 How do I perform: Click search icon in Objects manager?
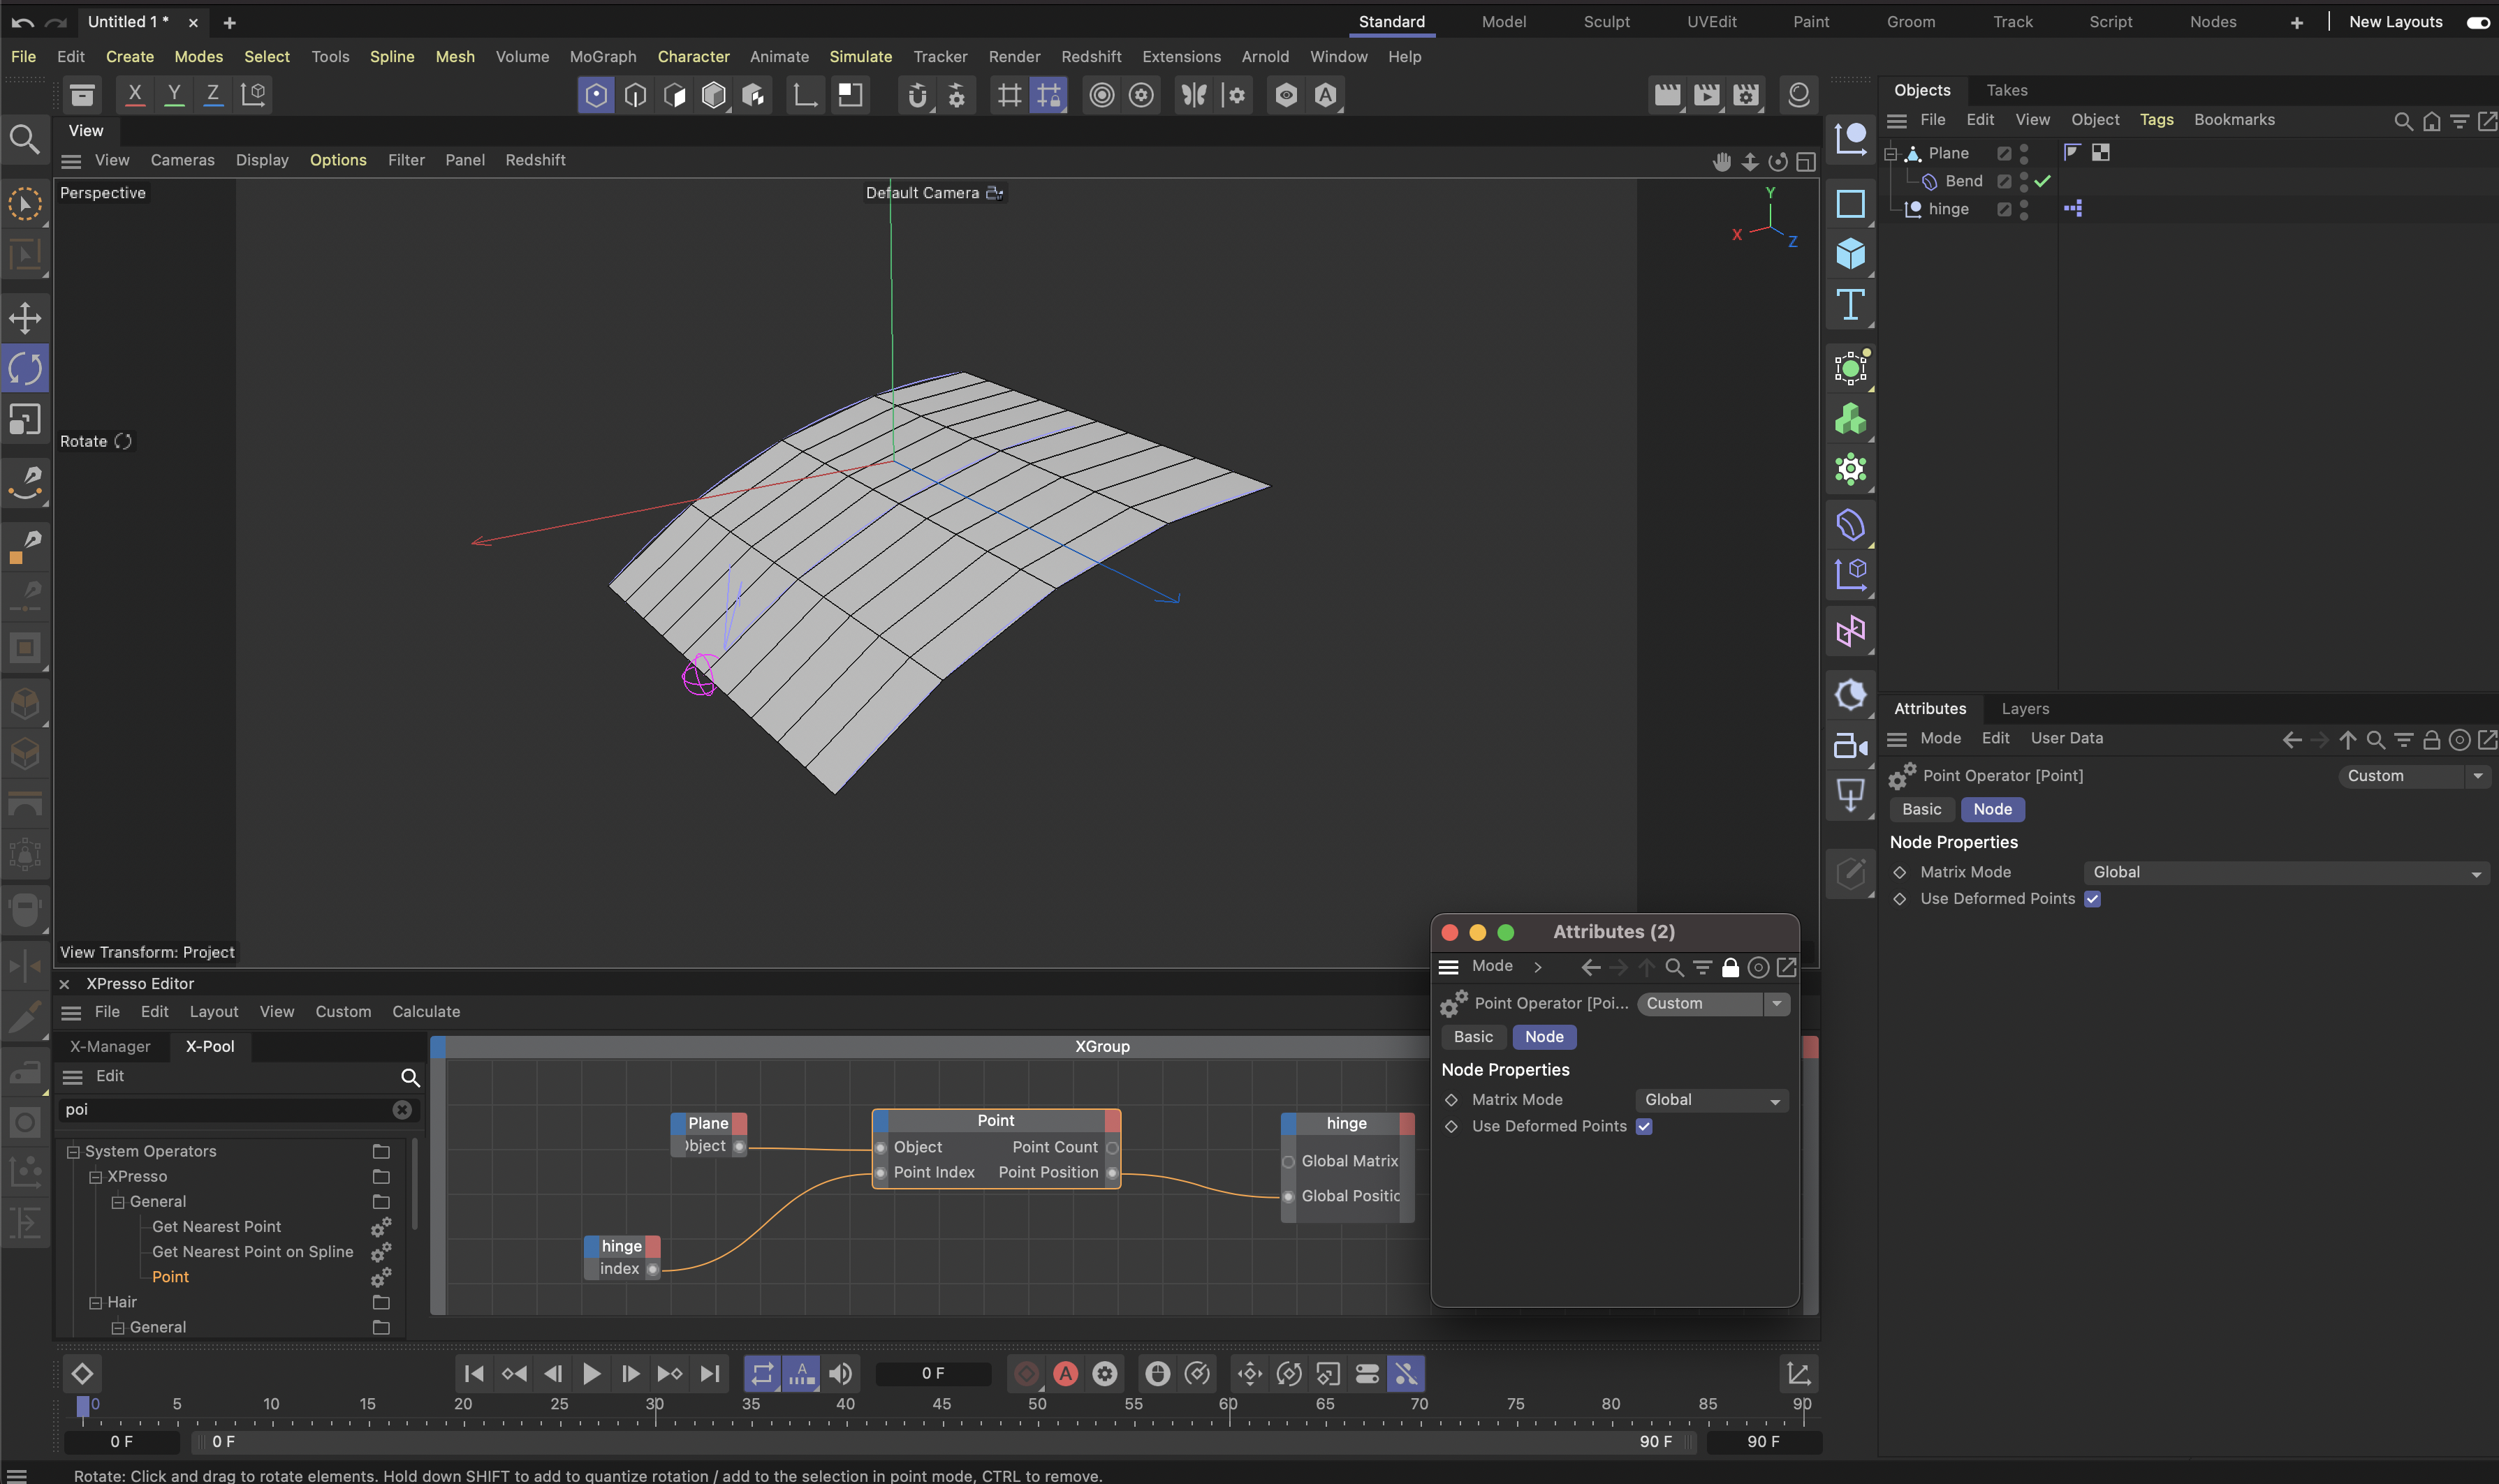[x=2403, y=121]
